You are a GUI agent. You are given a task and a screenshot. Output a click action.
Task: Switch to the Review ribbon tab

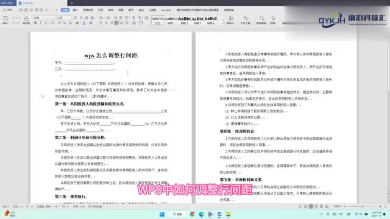pyautogui.click(x=111, y=10)
